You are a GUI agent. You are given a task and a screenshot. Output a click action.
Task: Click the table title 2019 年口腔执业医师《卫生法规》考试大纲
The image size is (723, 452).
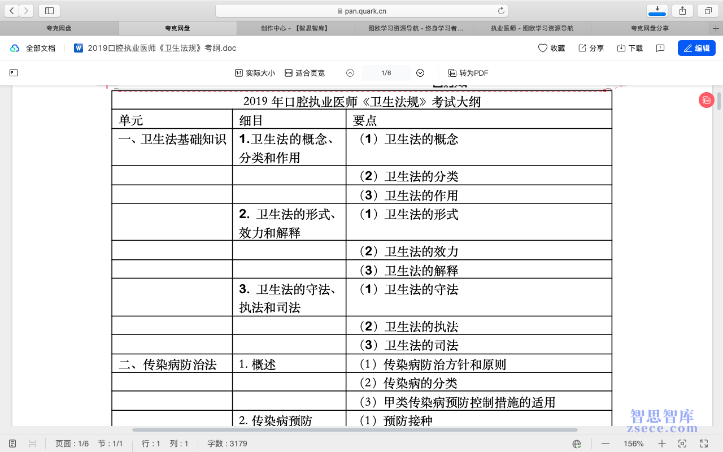[361, 102]
